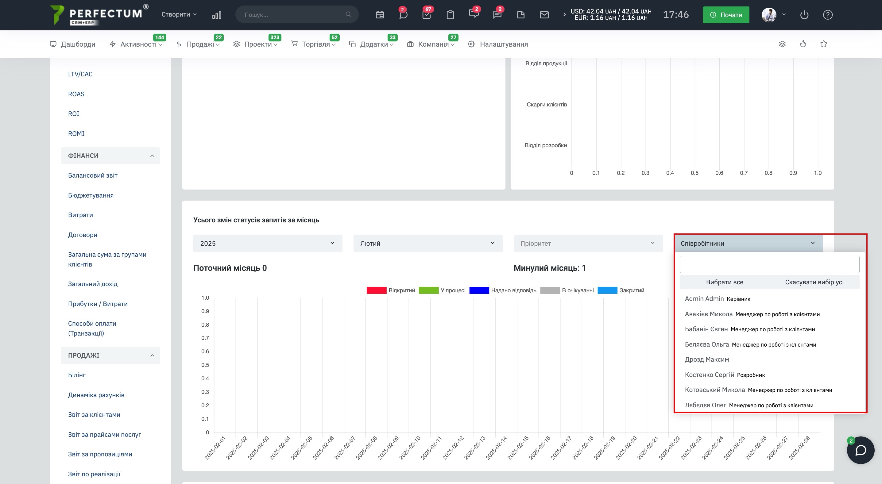Image resolution: width=882 pixels, height=484 pixels.
Task: Open the Бюджетування report link
Action: click(91, 195)
